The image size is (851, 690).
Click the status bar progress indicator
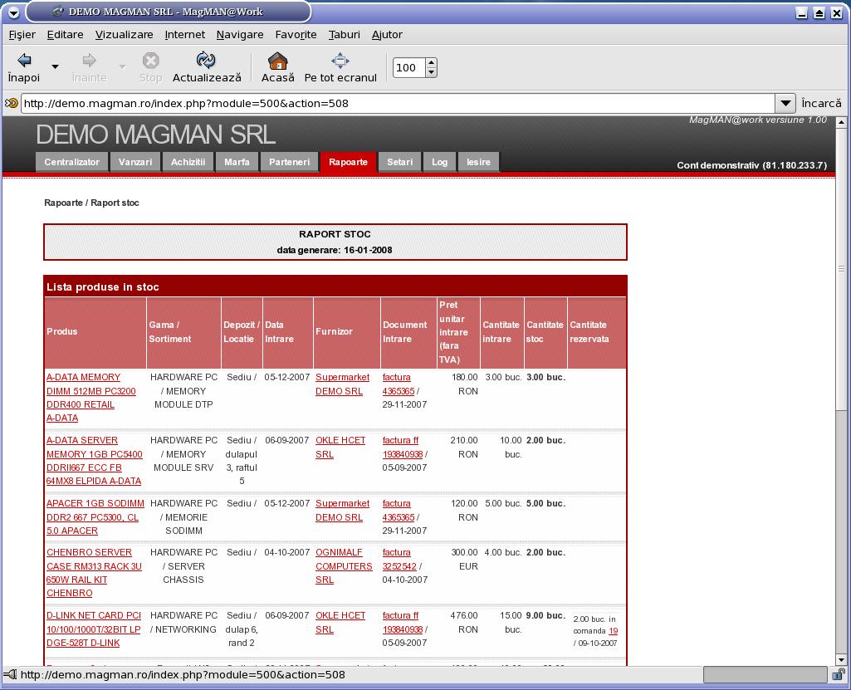tap(765, 675)
